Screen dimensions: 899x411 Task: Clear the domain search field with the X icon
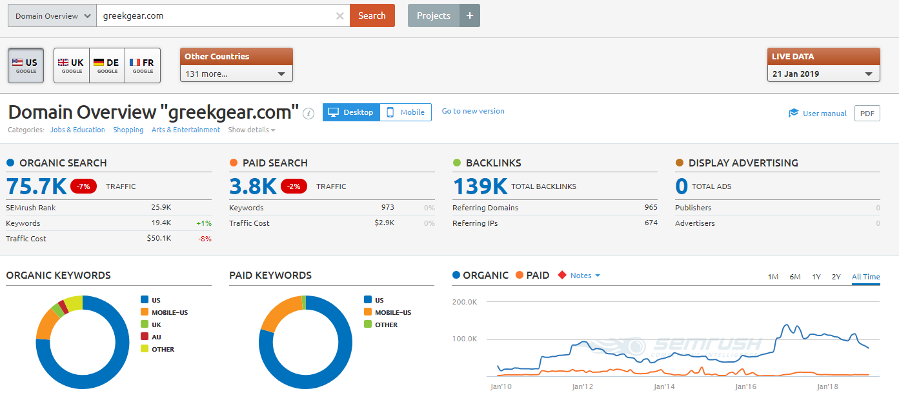(x=339, y=16)
